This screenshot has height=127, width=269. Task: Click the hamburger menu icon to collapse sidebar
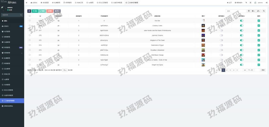26,3
